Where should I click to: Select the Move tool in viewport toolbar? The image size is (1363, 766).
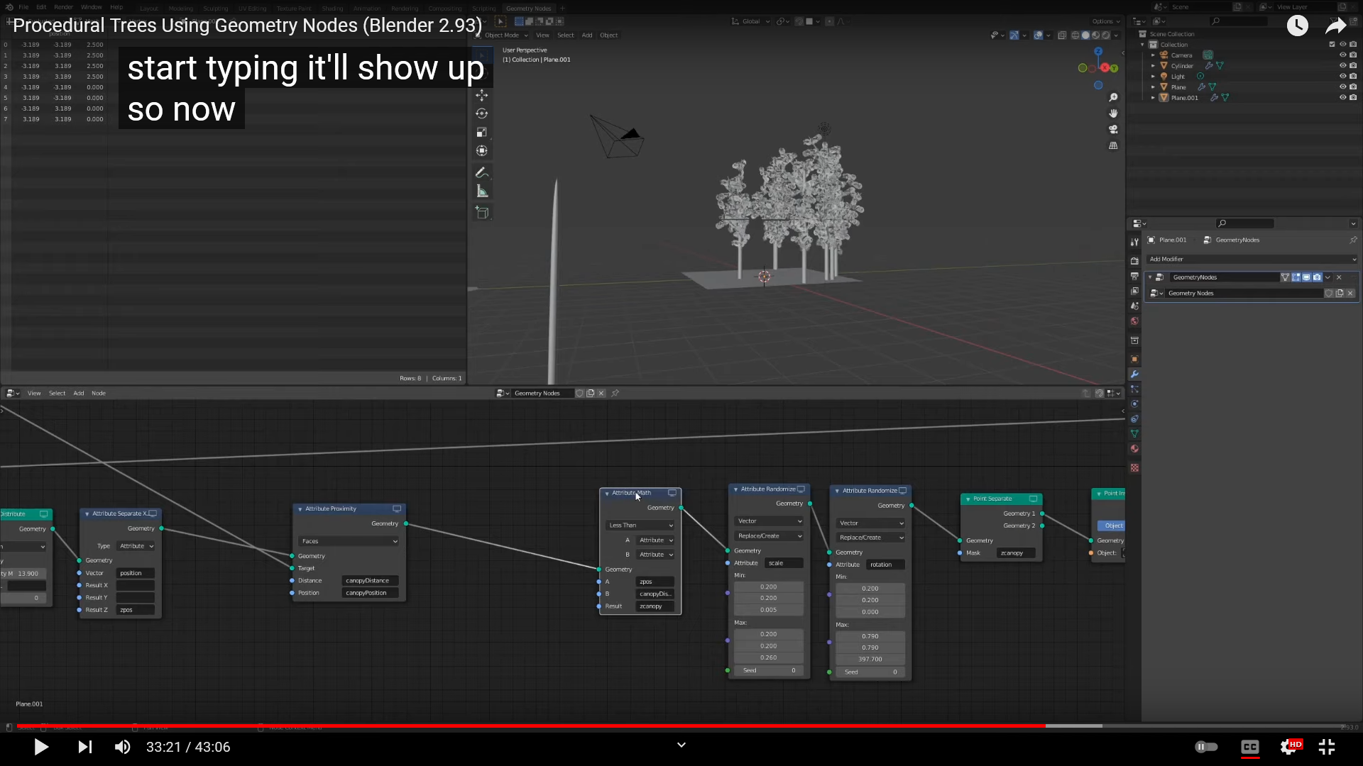[482, 95]
